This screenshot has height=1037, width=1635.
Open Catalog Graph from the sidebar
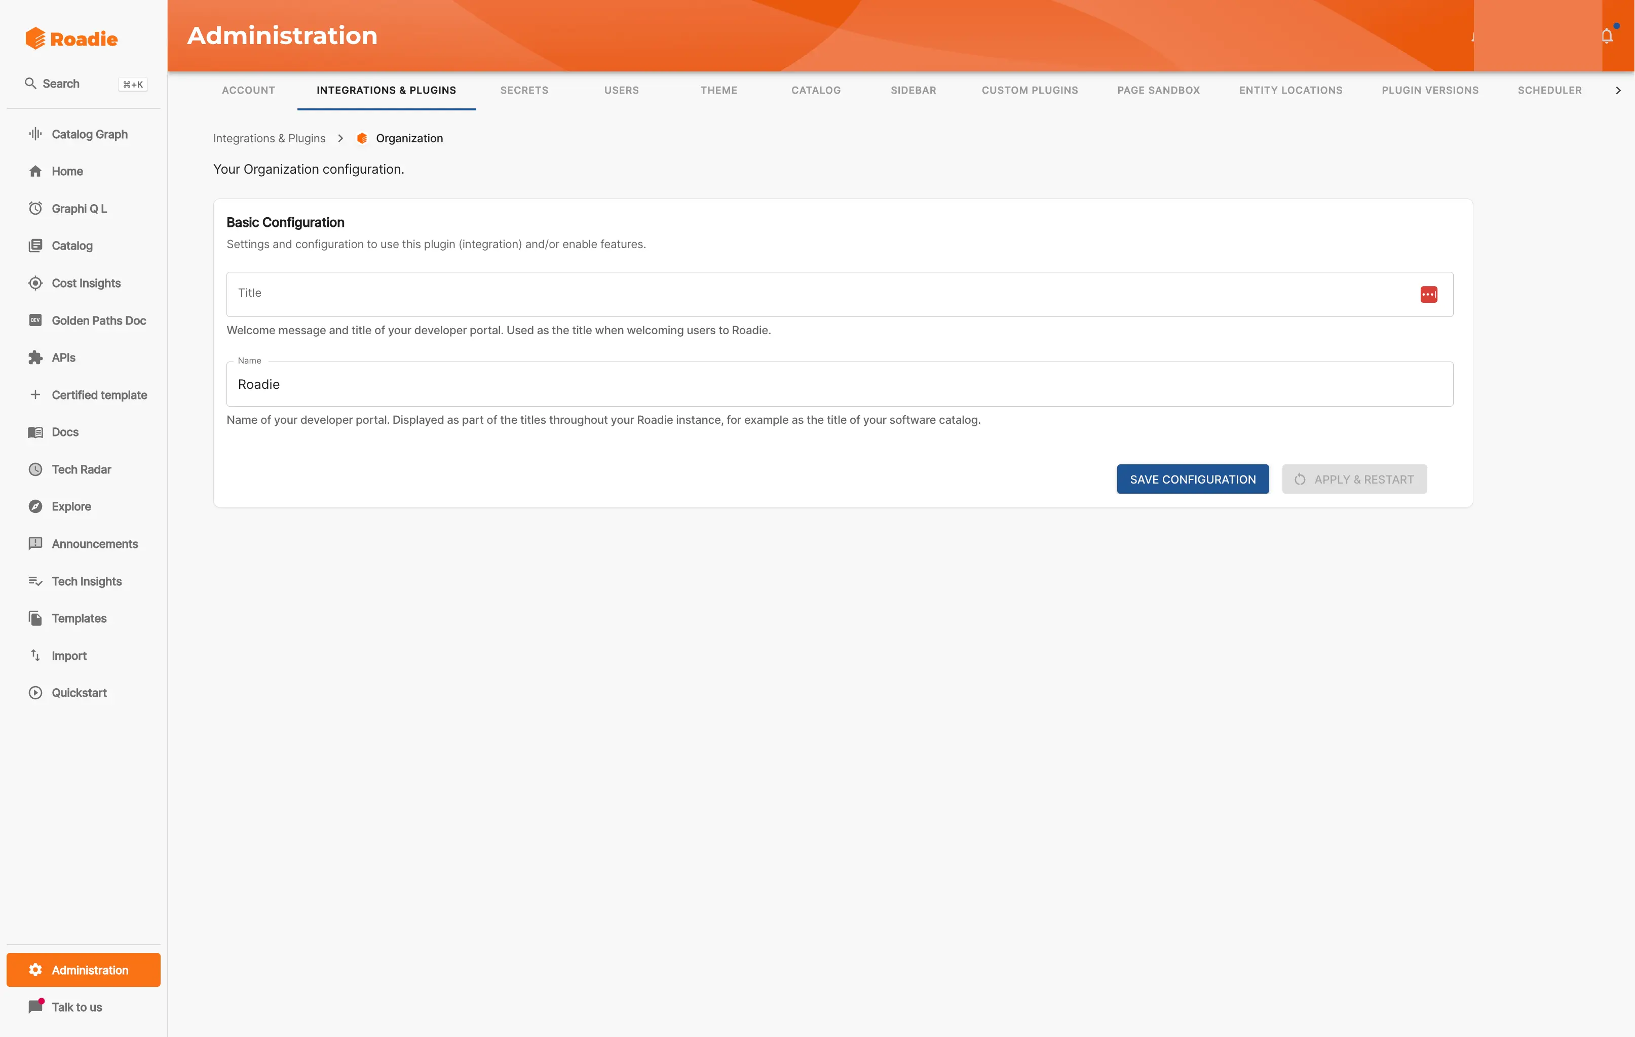coord(89,134)
